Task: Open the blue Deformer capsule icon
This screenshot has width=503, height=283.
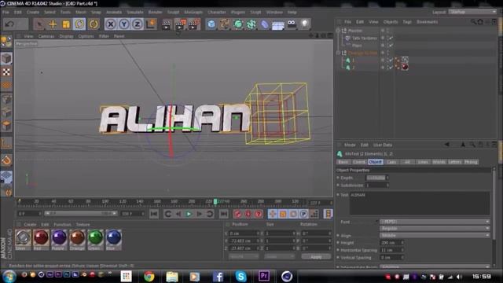Action: click(264, 24)
